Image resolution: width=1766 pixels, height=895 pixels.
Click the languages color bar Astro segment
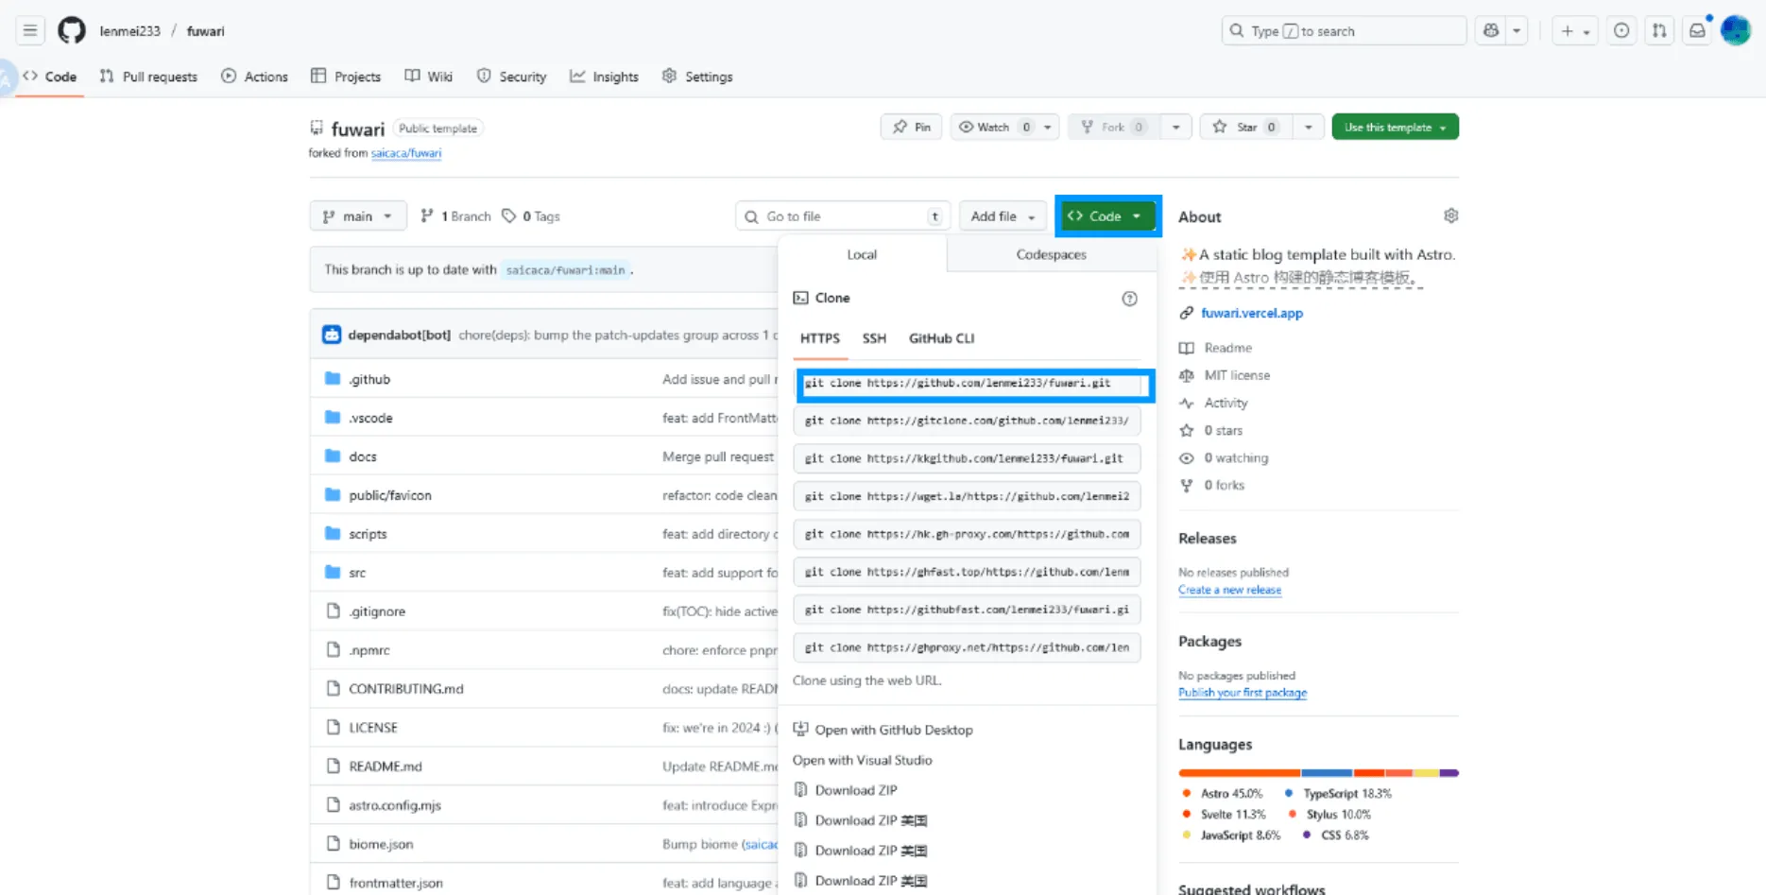point(1239,773)
